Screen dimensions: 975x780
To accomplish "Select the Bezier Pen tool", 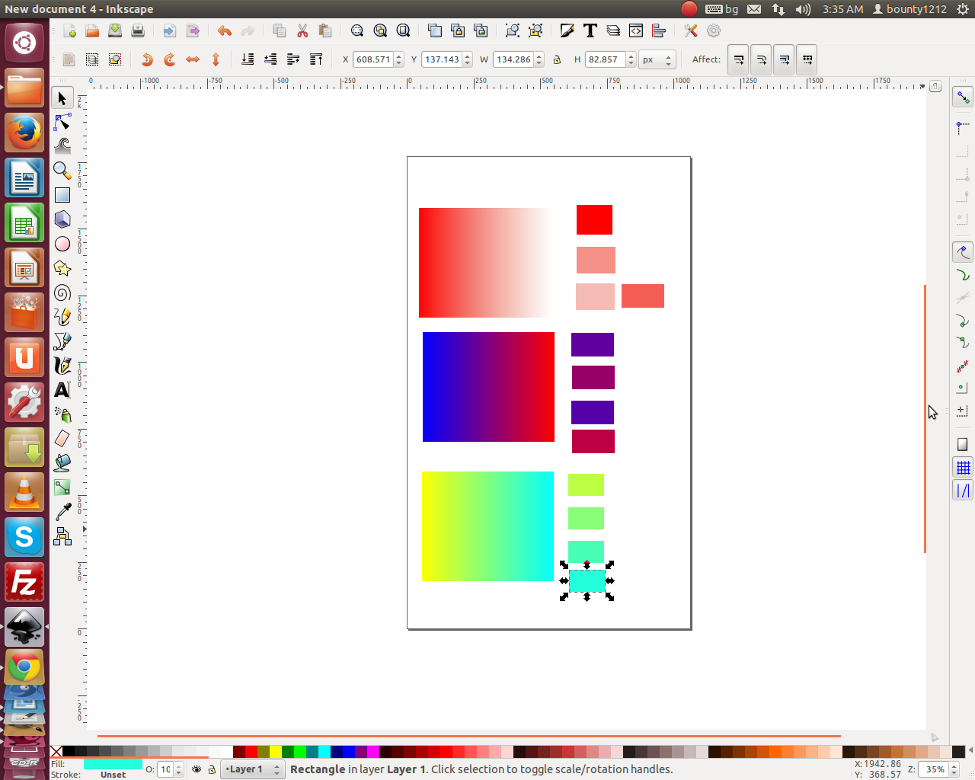I will tap(62, 341).
